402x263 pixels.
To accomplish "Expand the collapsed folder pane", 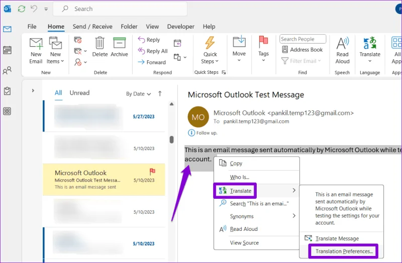I will click(x=33, y=90).
